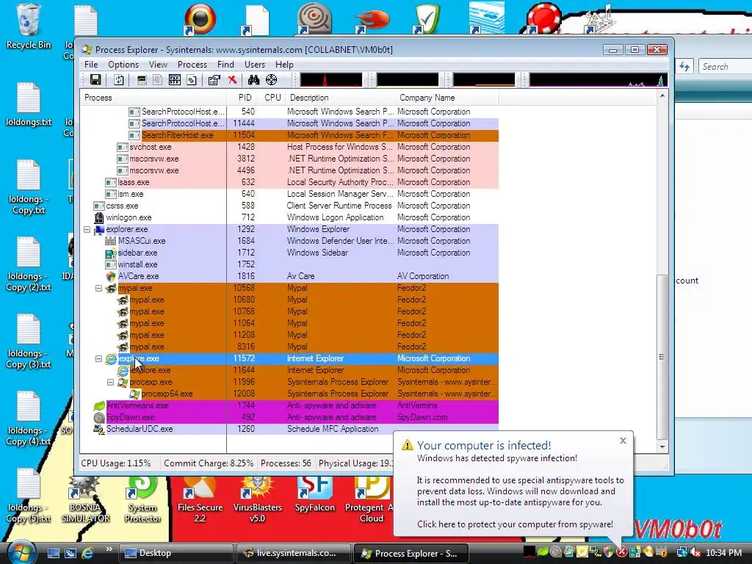Open the BOSNIA SIMULATOR desktop shortcut

(85, 499)
